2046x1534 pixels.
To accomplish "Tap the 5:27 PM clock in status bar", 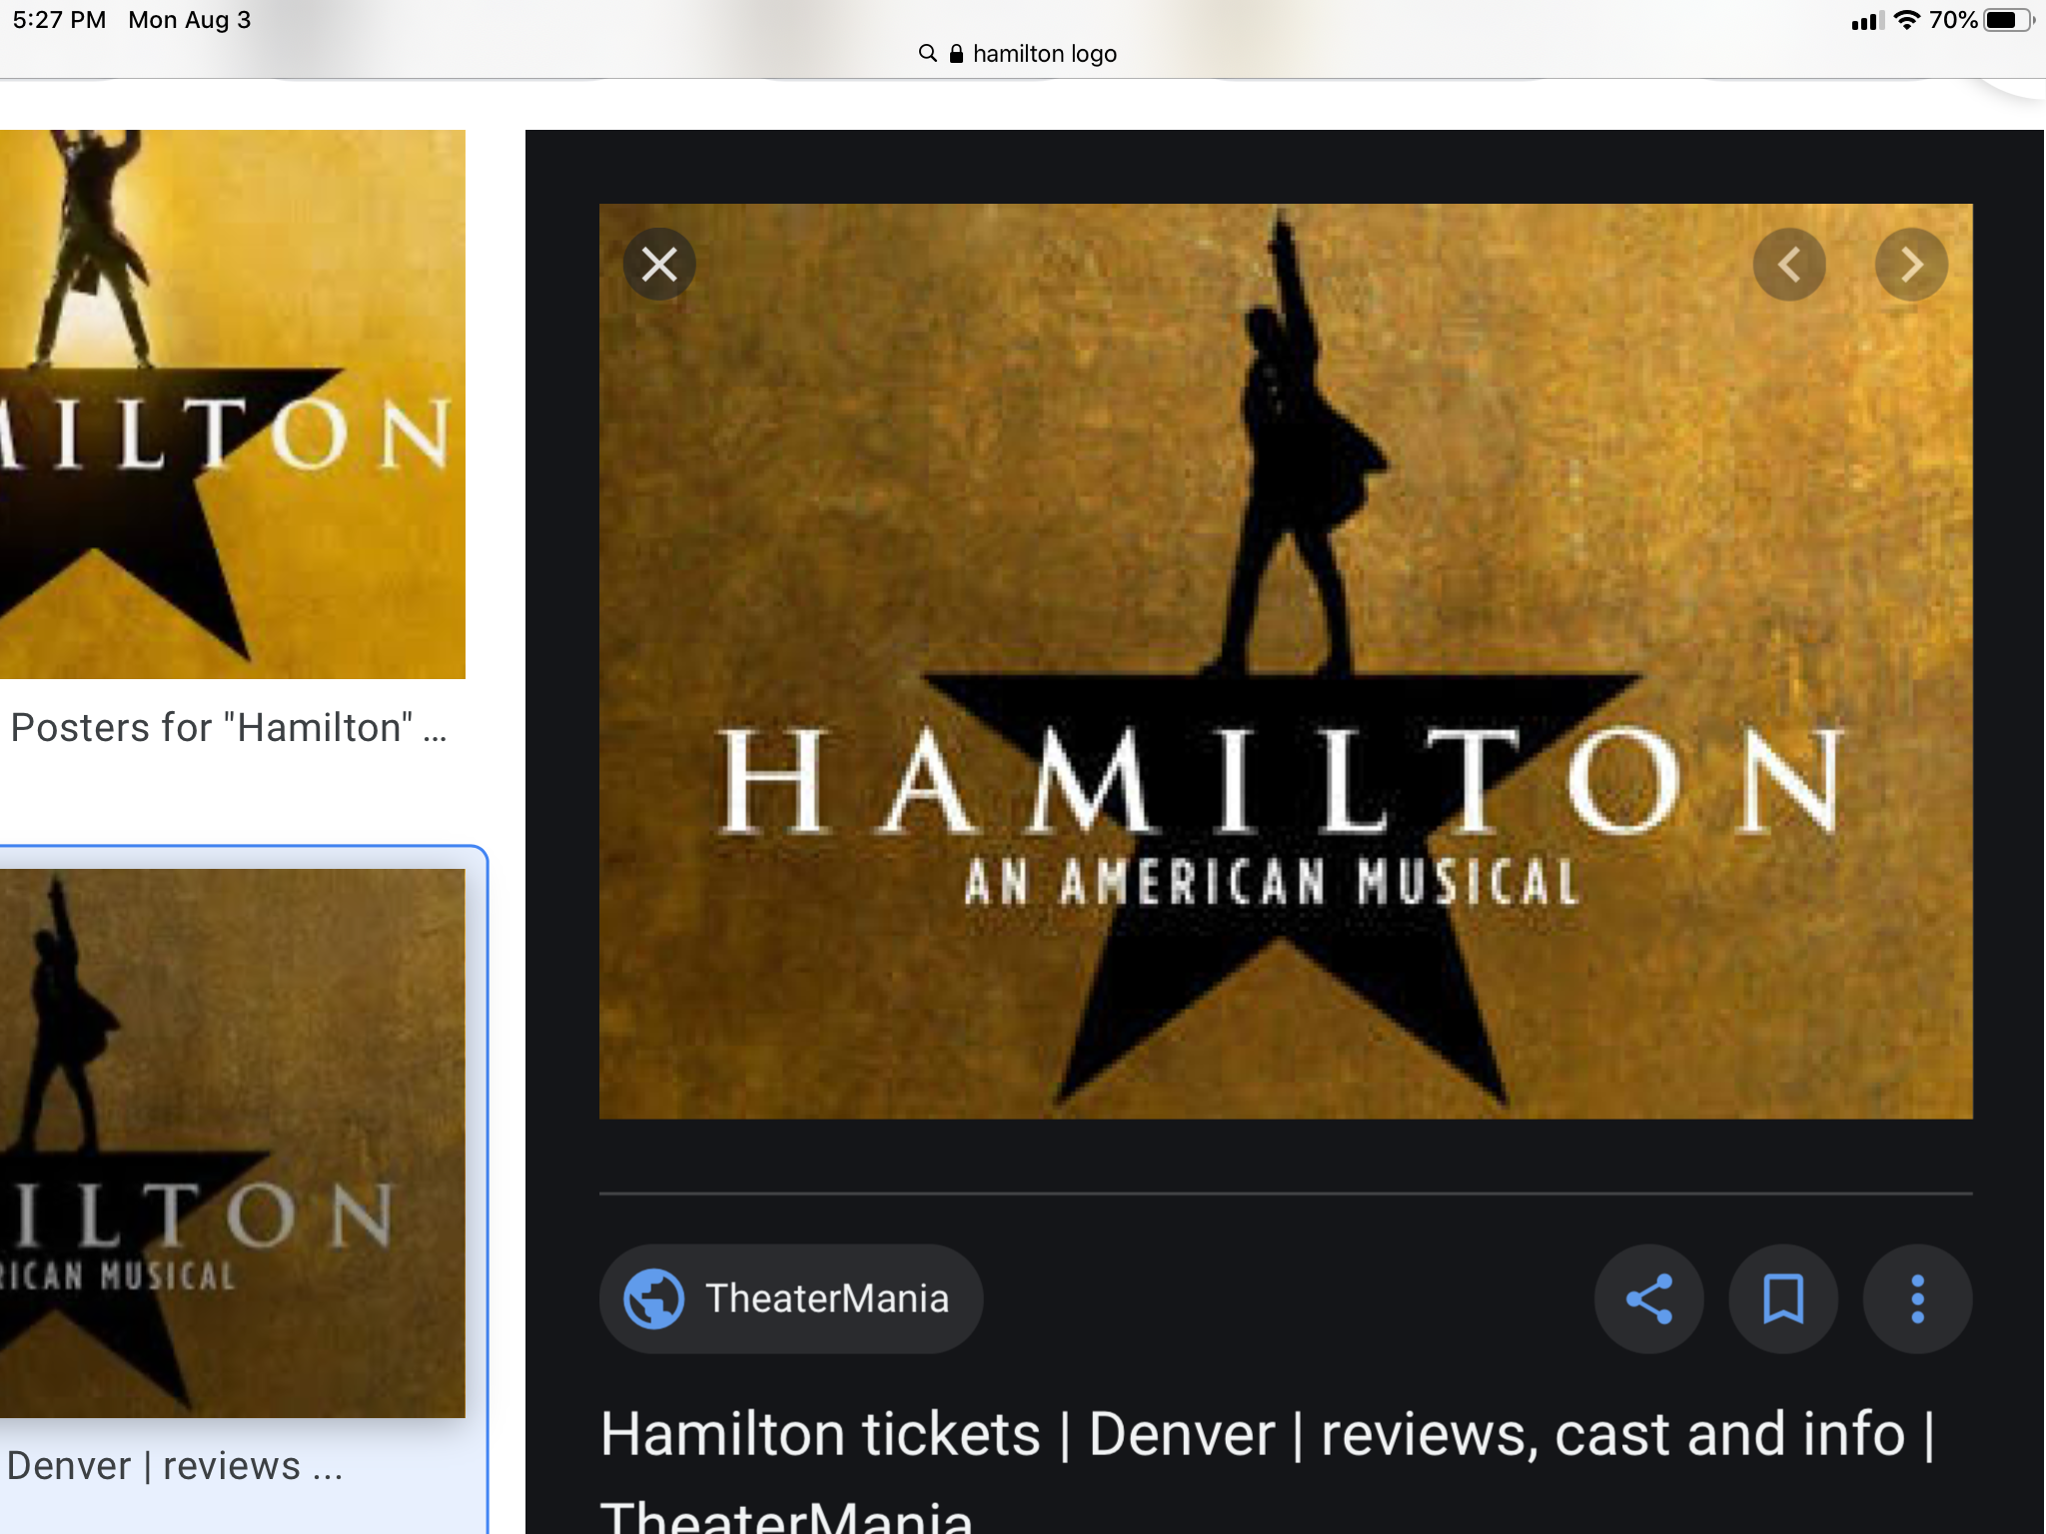I will click(x=59, y=20).
